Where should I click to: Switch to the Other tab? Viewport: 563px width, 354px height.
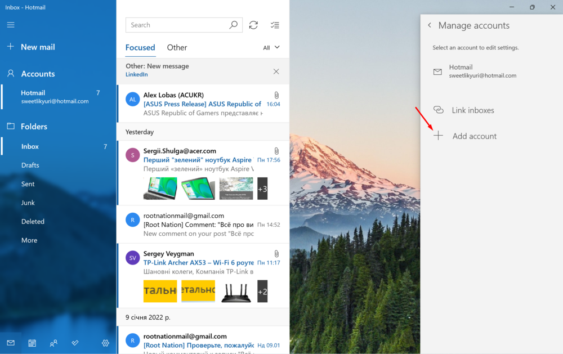pos(177,48)
